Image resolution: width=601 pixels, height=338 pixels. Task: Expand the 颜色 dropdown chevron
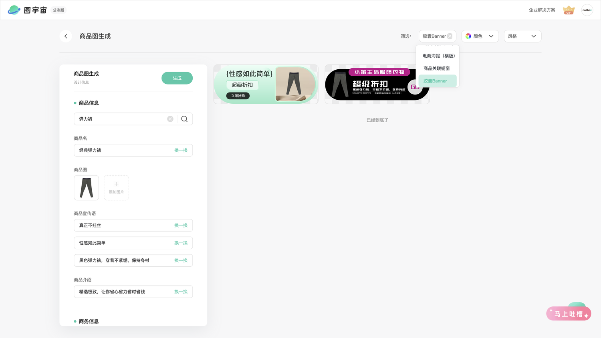coord(491,36)
